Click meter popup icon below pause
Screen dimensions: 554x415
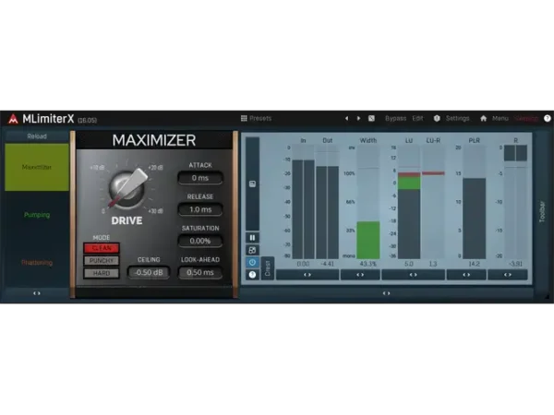(252, 250)
